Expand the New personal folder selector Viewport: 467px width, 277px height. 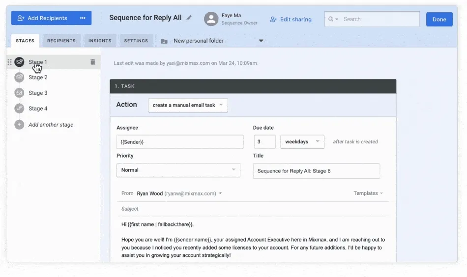pyautogui.click(x=212, y=41)
